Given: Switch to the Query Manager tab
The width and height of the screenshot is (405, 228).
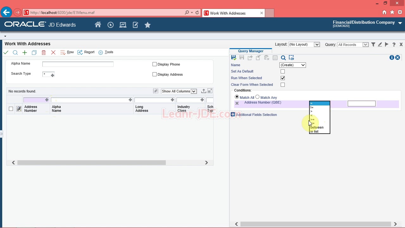Looking at the screenshot, I should coord(251,51).
